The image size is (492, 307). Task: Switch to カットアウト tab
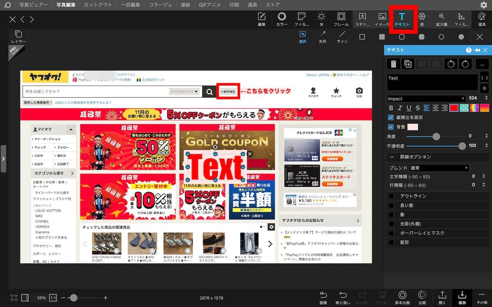click(x=98, y=5)
